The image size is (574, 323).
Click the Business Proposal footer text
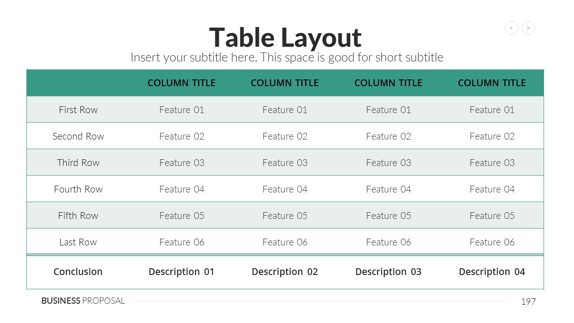[83, 301]
